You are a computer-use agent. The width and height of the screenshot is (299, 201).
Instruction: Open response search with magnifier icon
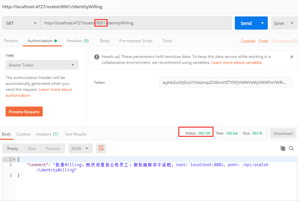291,148
